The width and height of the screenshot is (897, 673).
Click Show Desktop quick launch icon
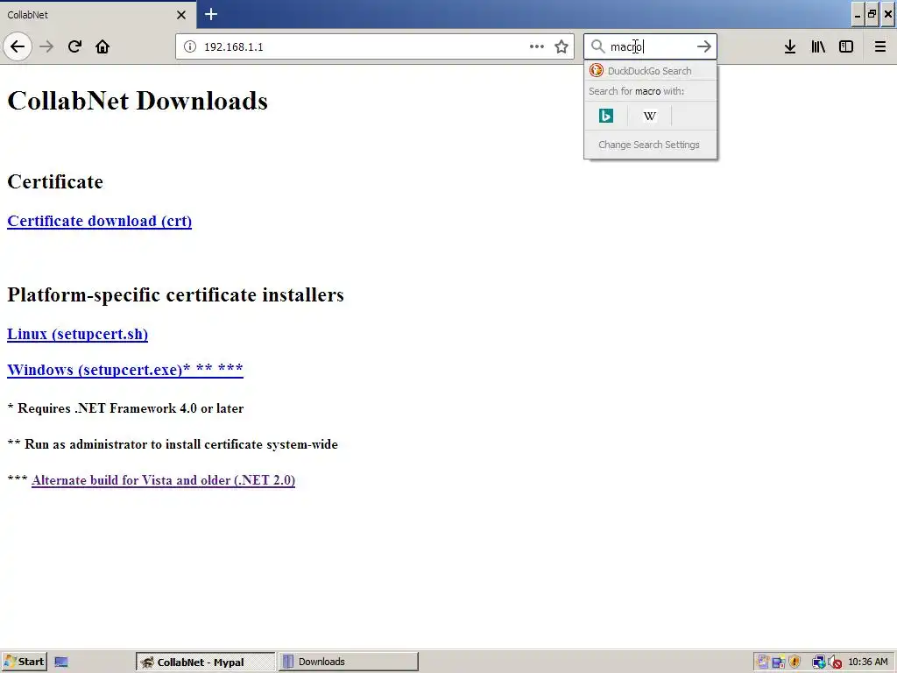coord(61,662)
